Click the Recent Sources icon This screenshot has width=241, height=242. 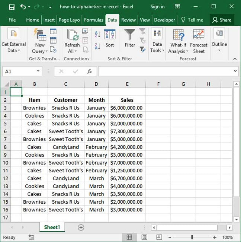click(53, 50)
